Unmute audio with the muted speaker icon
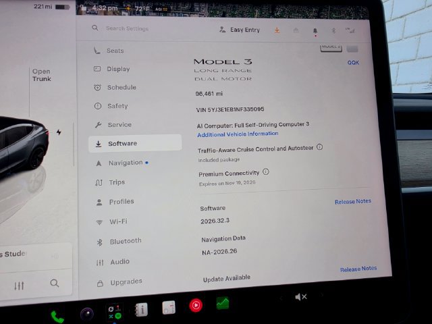432x324 pixels. [300, 297]
